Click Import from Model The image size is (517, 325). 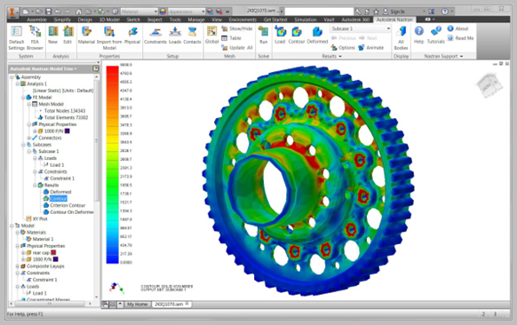coord(109,38)
